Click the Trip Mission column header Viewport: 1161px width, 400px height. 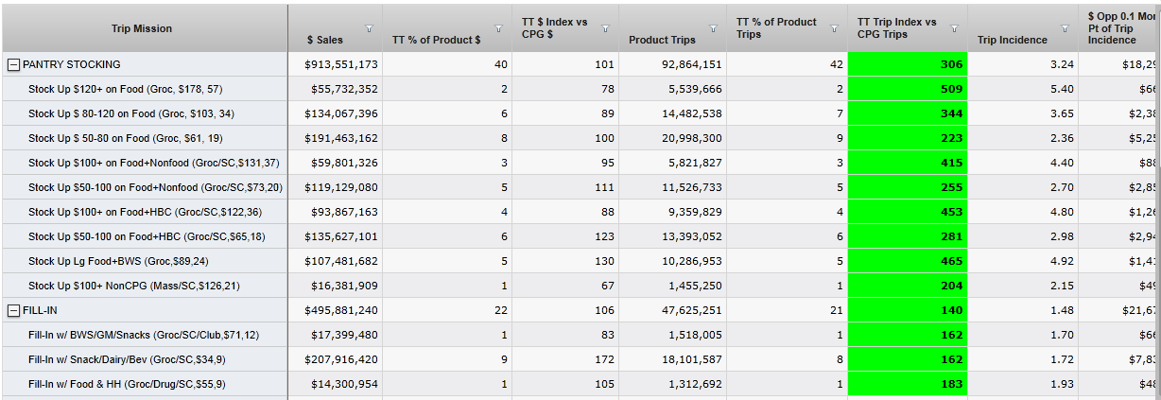[x=142, y=28]
